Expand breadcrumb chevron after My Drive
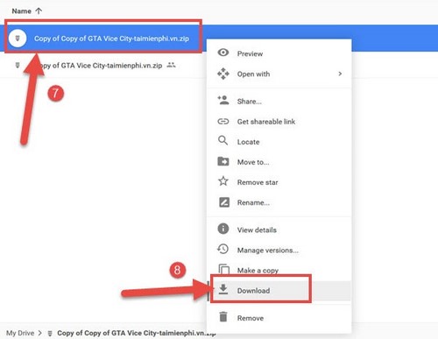This screenshot has width=438, height=339. click(40, 333)
